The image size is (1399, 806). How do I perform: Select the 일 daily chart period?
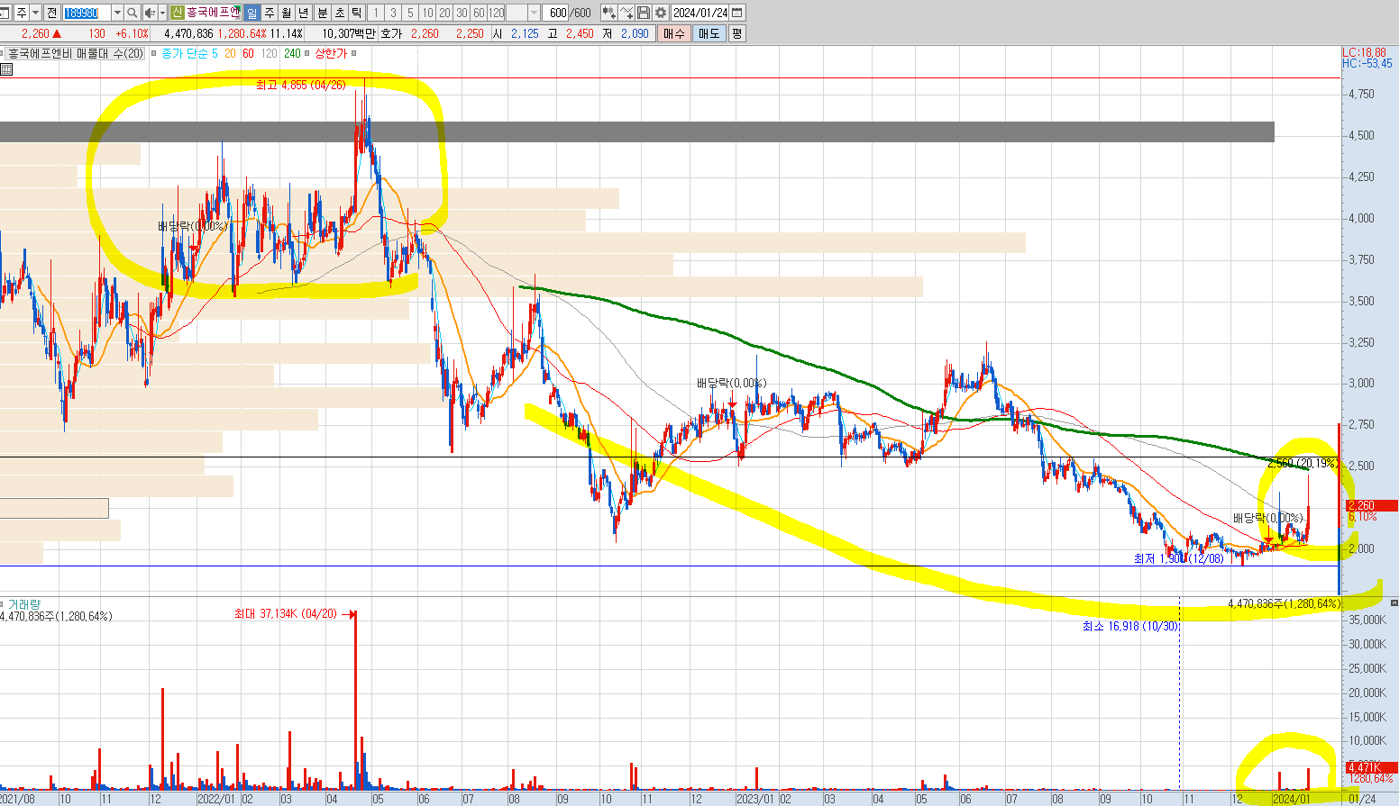pos(251,13)
